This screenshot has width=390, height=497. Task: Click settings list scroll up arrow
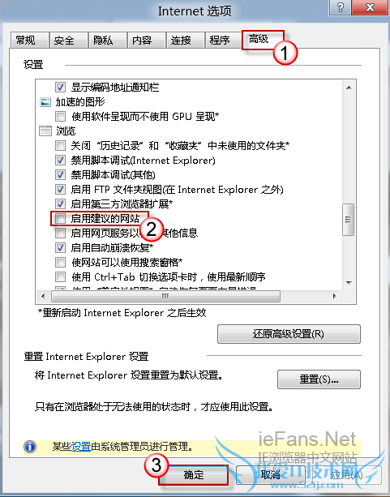[349, 88]
